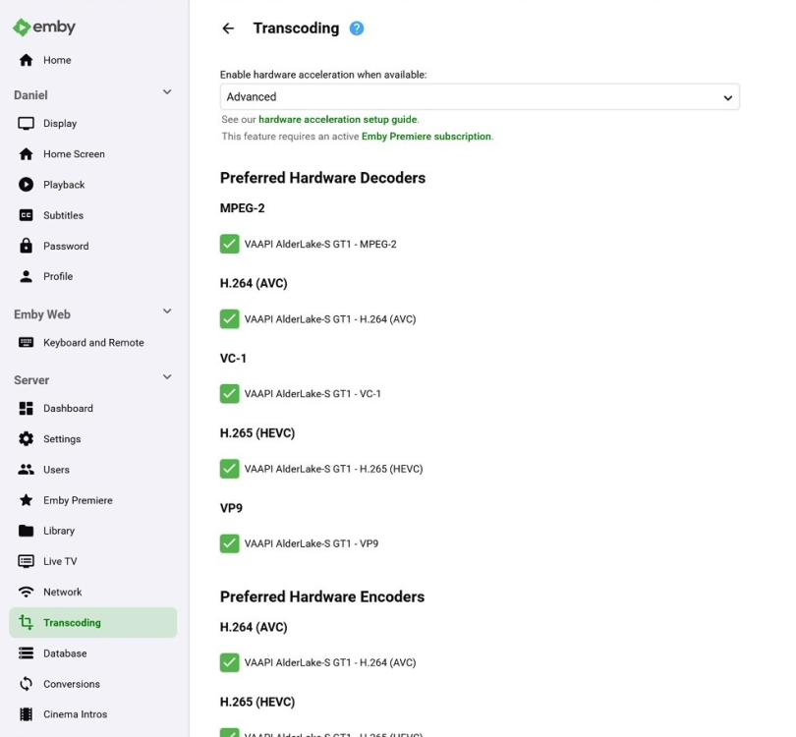Collapse the Daniel section in sidebar
Viewport: 796px width, 737px height.
[167, 92]
